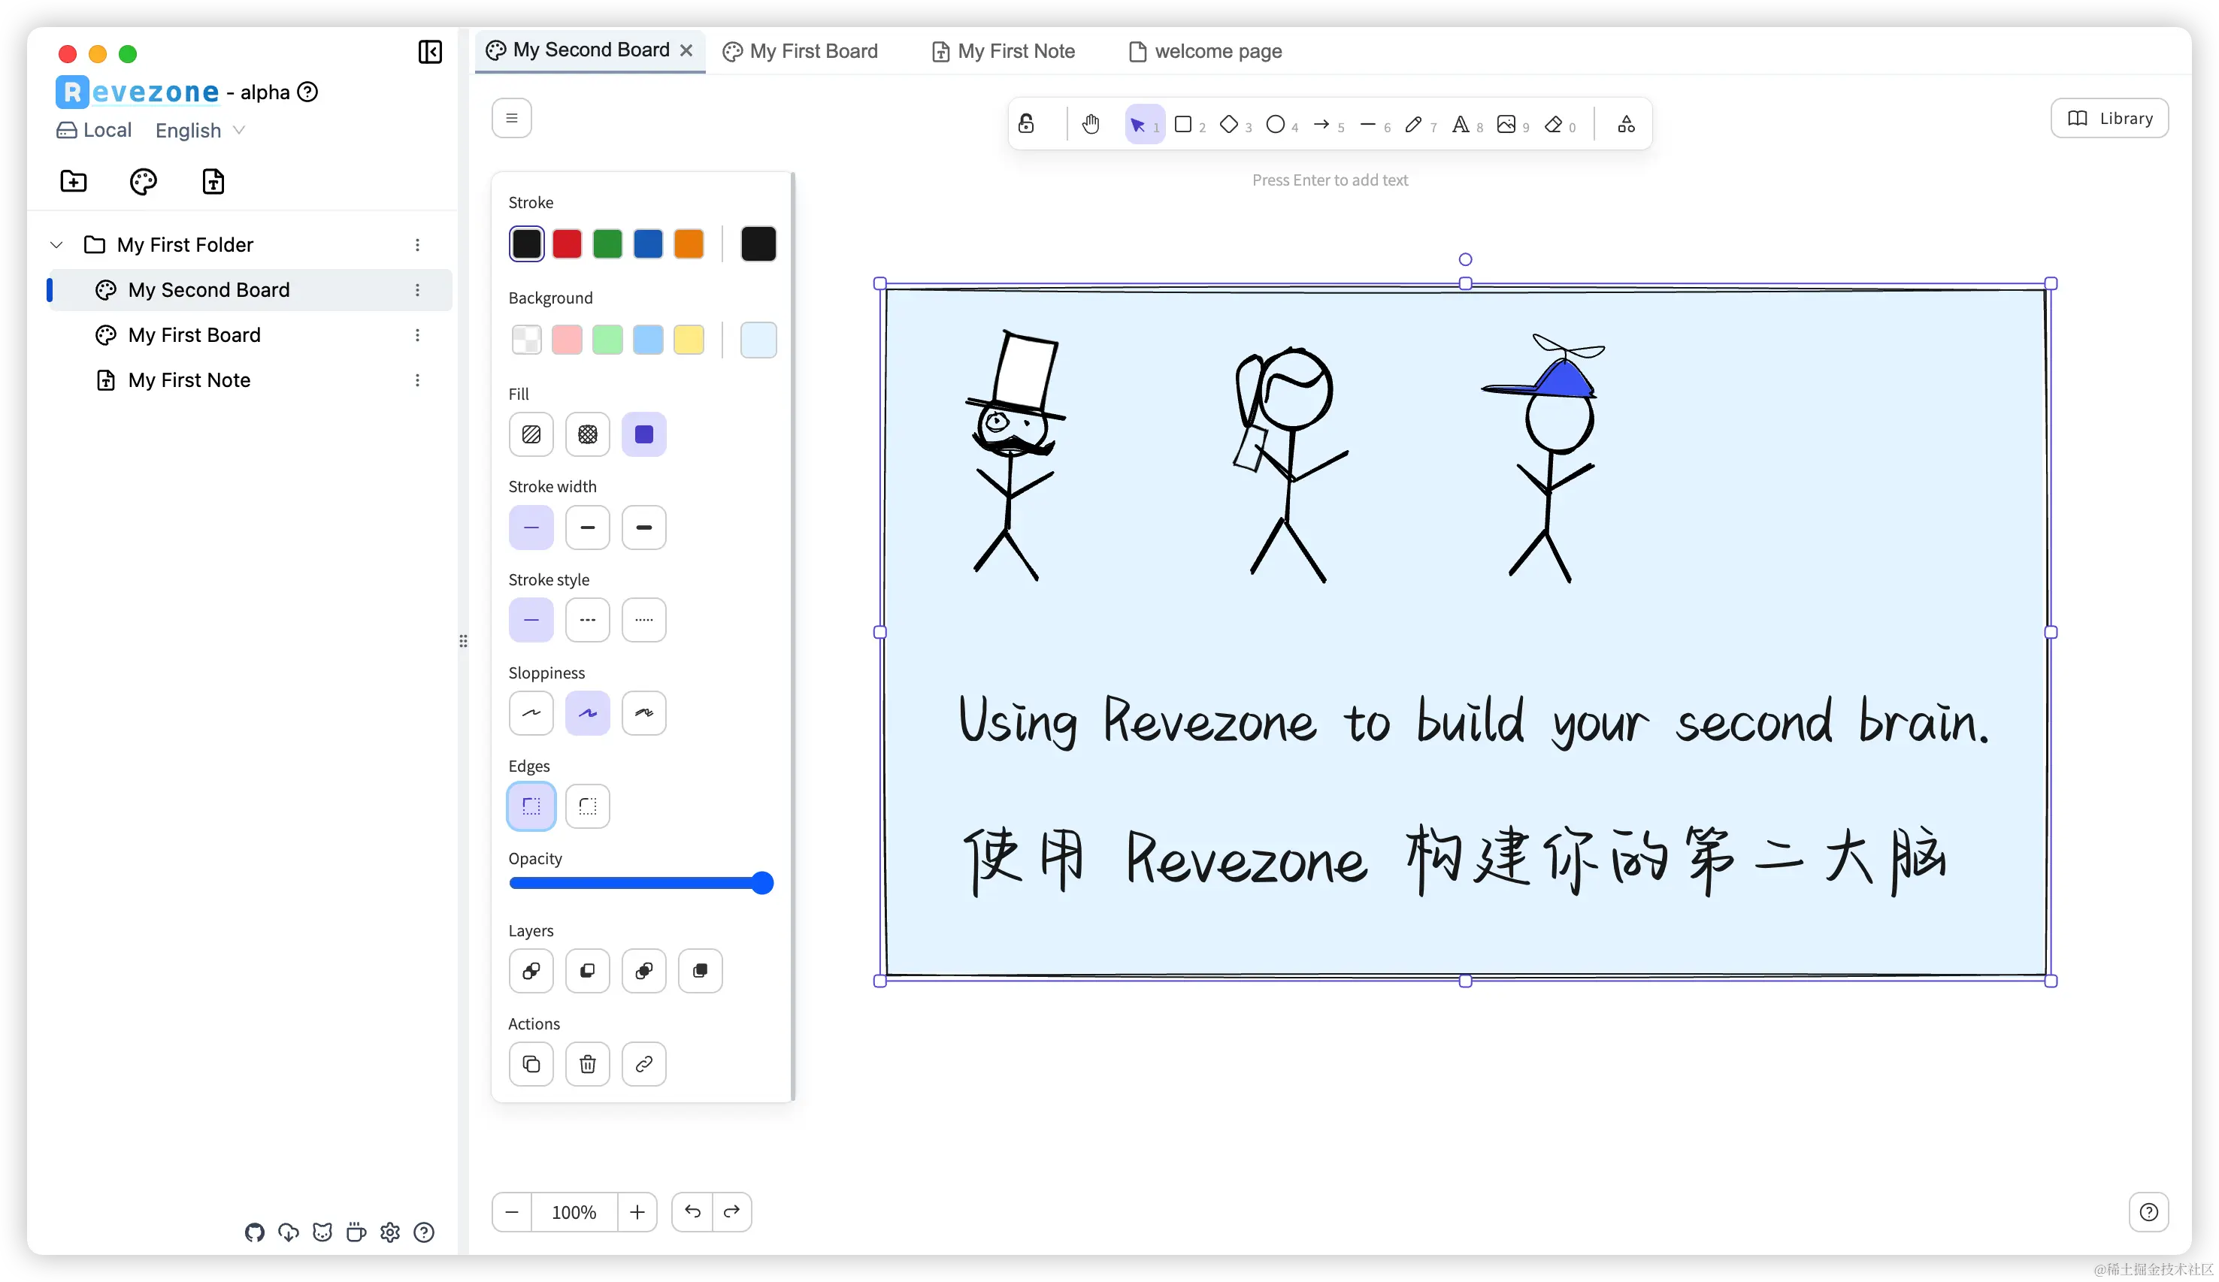
Task: Switch to the My First Board tab
Action: click(x=800, y=51)
